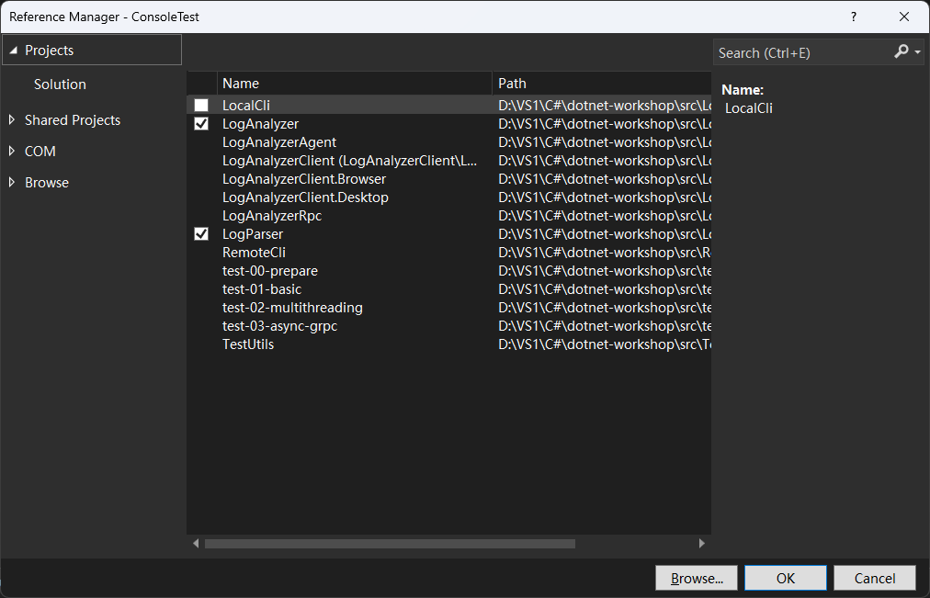The height and width of the screenshot is (598, 930).
Task: Select the LogAnalyzerRpc row
Action: point(449,216)
